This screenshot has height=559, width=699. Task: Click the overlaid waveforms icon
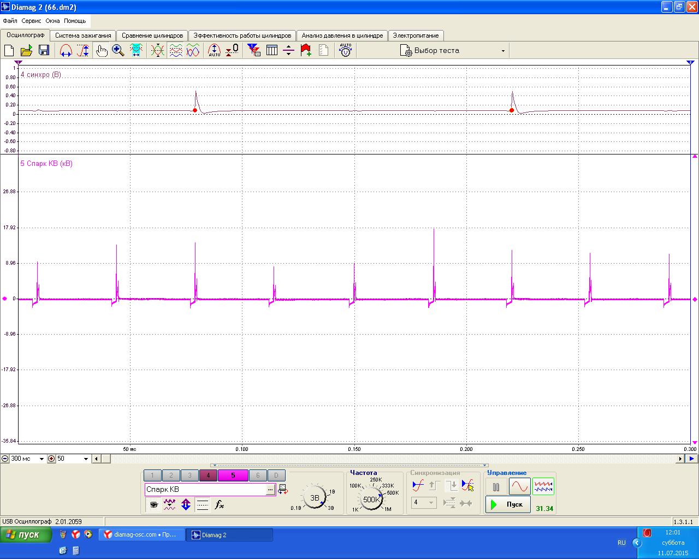pyautogui.click(x=157, y=51)
